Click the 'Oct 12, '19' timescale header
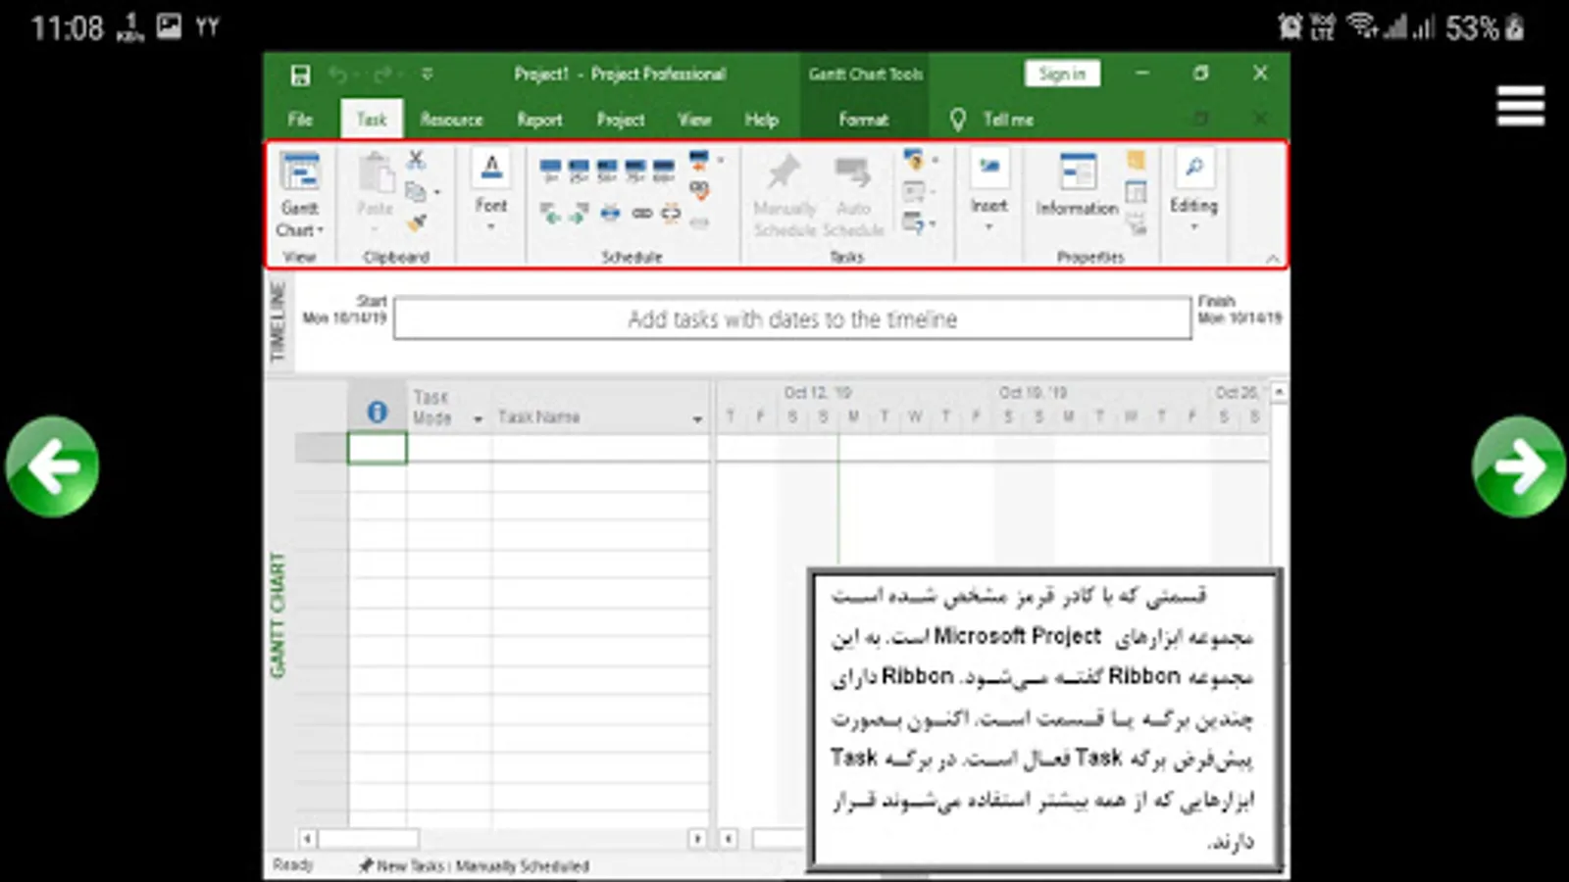This screenshot has height=882, width=1569. tap(818, 392)
